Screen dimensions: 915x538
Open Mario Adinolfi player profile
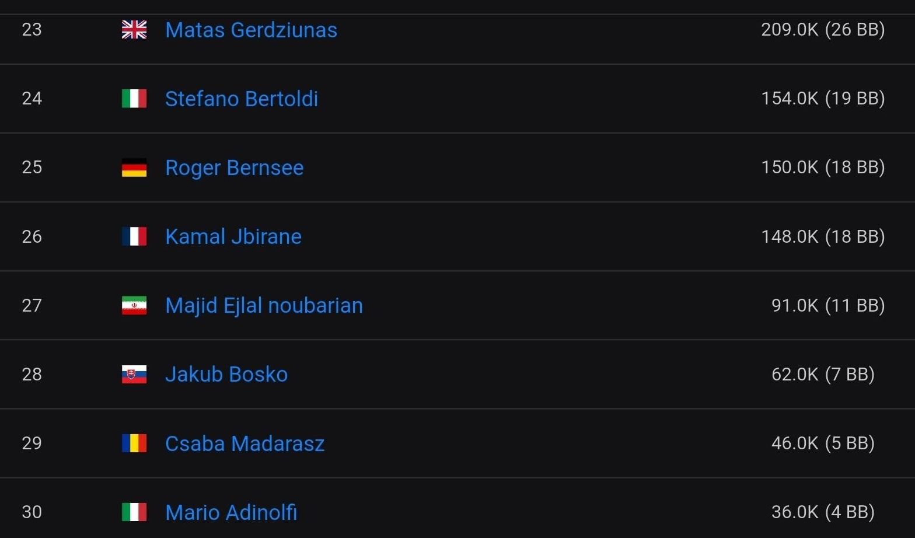[231, 512]
